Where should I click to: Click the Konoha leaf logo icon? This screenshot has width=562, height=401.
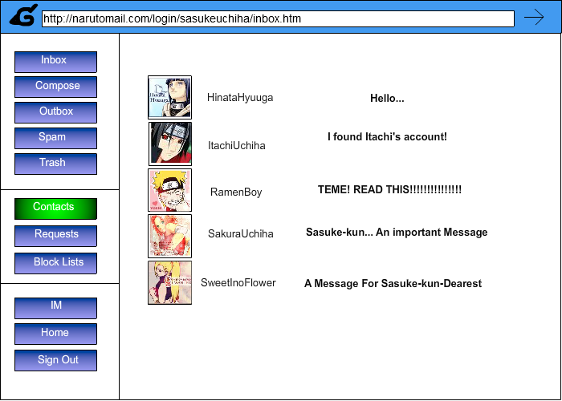click(23, 16)
